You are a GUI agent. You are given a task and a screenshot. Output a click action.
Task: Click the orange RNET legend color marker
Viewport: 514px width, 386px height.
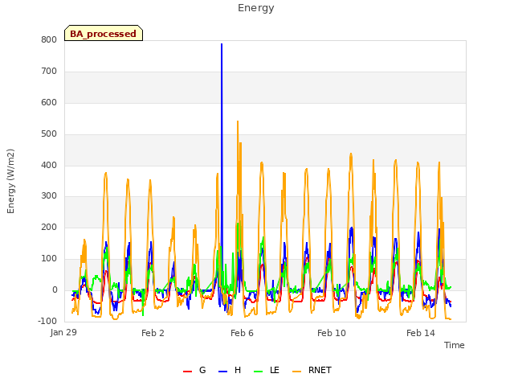pyautogui.click(x=296, y=372)
